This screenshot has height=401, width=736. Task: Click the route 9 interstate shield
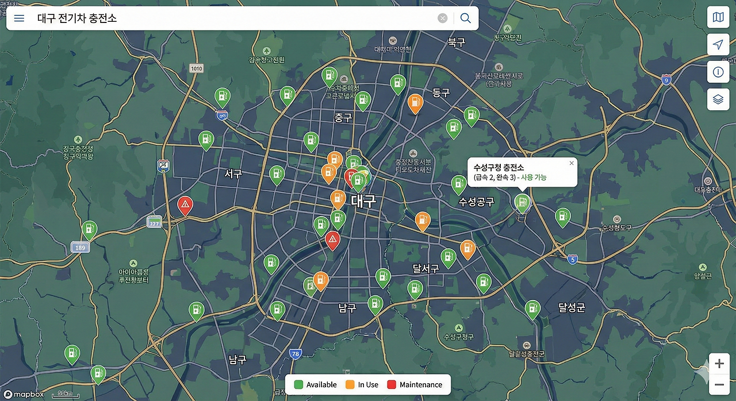point(666,80)
